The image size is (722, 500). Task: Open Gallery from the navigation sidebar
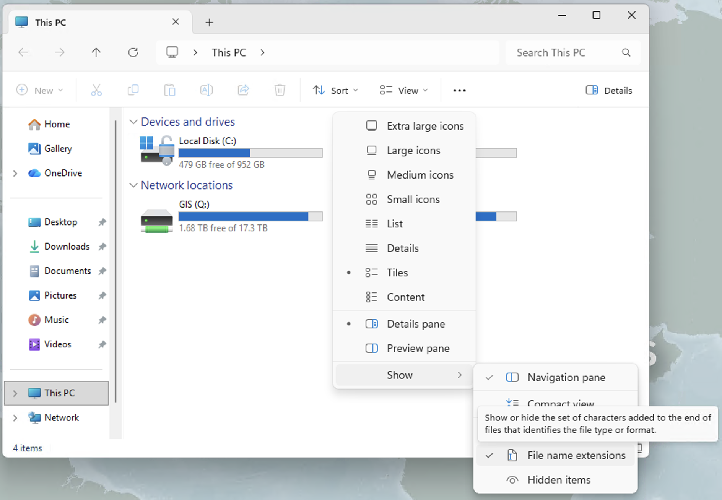pyautogui.click(x=58, y=149)
